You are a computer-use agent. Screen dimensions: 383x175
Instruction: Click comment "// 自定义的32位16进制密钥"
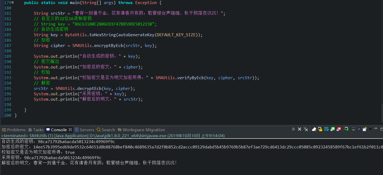click(62, 19)
